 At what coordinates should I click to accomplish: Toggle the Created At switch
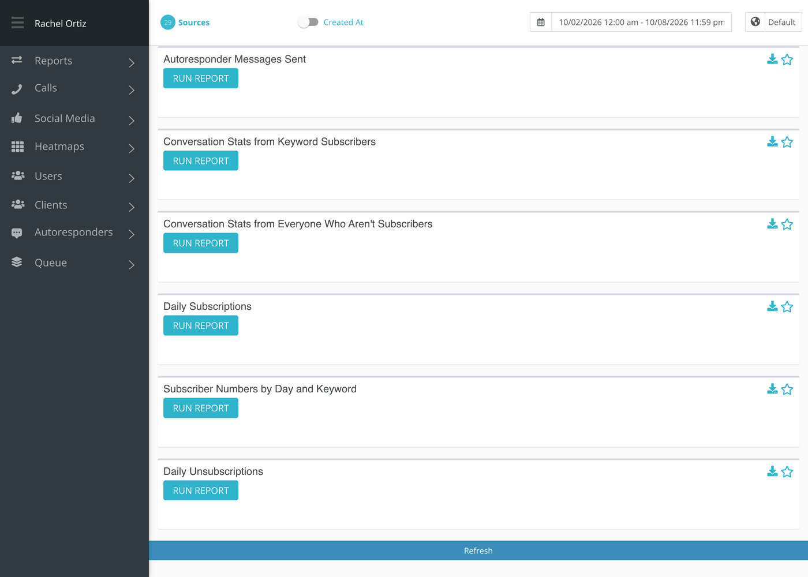coord(308,22)
